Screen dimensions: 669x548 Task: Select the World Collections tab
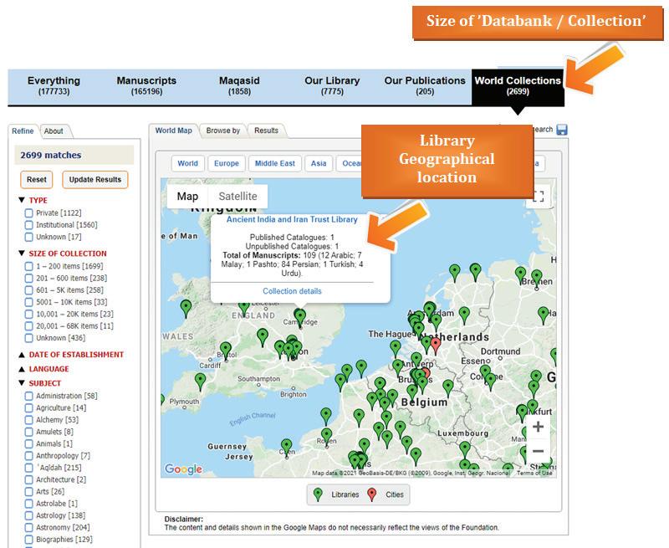518,86
